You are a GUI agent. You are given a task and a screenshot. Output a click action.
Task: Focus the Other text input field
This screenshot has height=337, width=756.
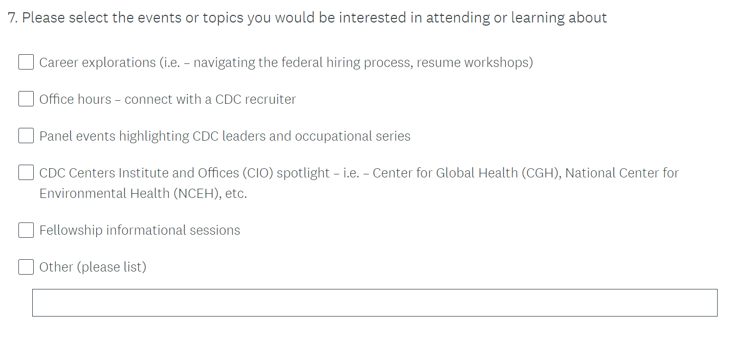point(374,303)
